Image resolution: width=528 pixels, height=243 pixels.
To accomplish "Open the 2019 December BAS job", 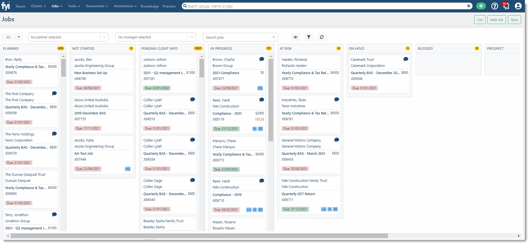I will [90, 113].
